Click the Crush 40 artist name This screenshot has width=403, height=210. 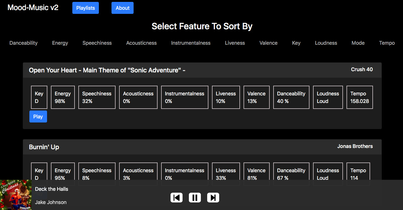(x=362, y=69)
